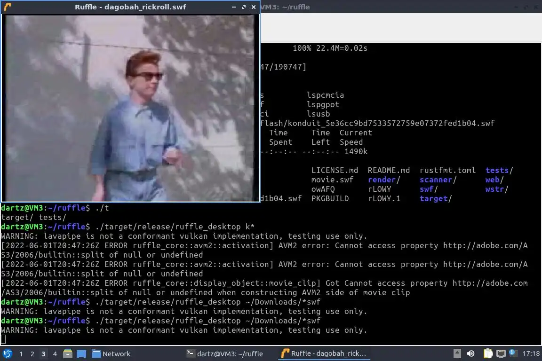Click the './t' command prompt line
The image size is (542, 361).
(55, 208)
